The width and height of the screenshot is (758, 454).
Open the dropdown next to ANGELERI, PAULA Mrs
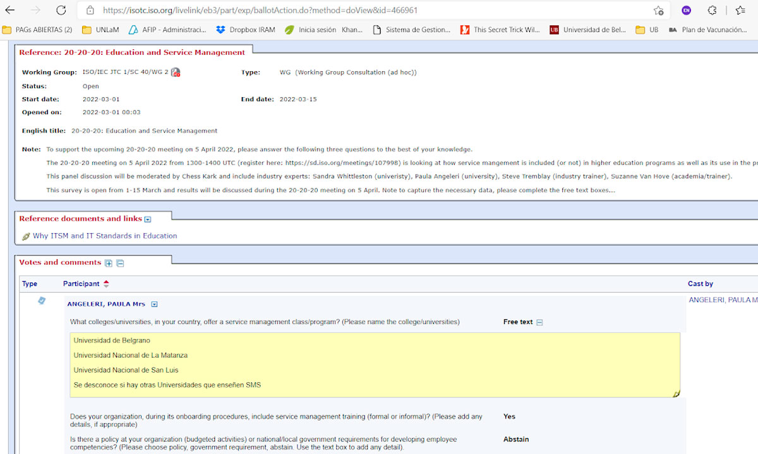154,305
